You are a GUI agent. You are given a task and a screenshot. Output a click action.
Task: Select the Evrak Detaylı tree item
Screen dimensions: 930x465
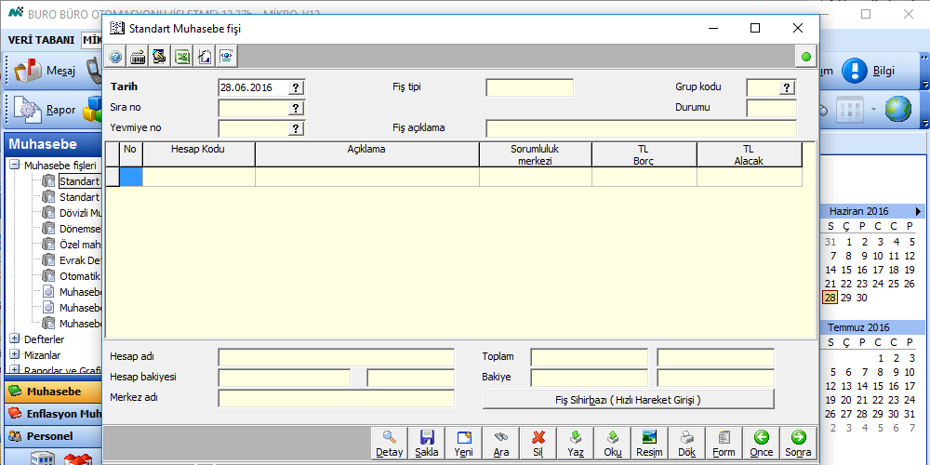pyautogui.click(x=80, y=260)
